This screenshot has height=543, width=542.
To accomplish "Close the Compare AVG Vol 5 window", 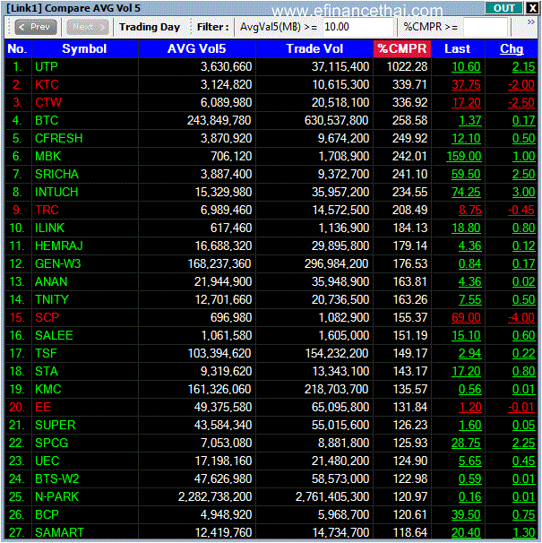I will pos(531,8).
